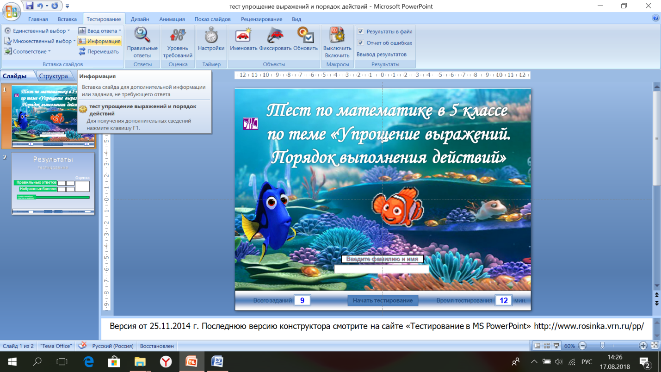Screen dimensions: 661x372
Task: Click the Обновить objects icon
Action: (x=305, y=35)
